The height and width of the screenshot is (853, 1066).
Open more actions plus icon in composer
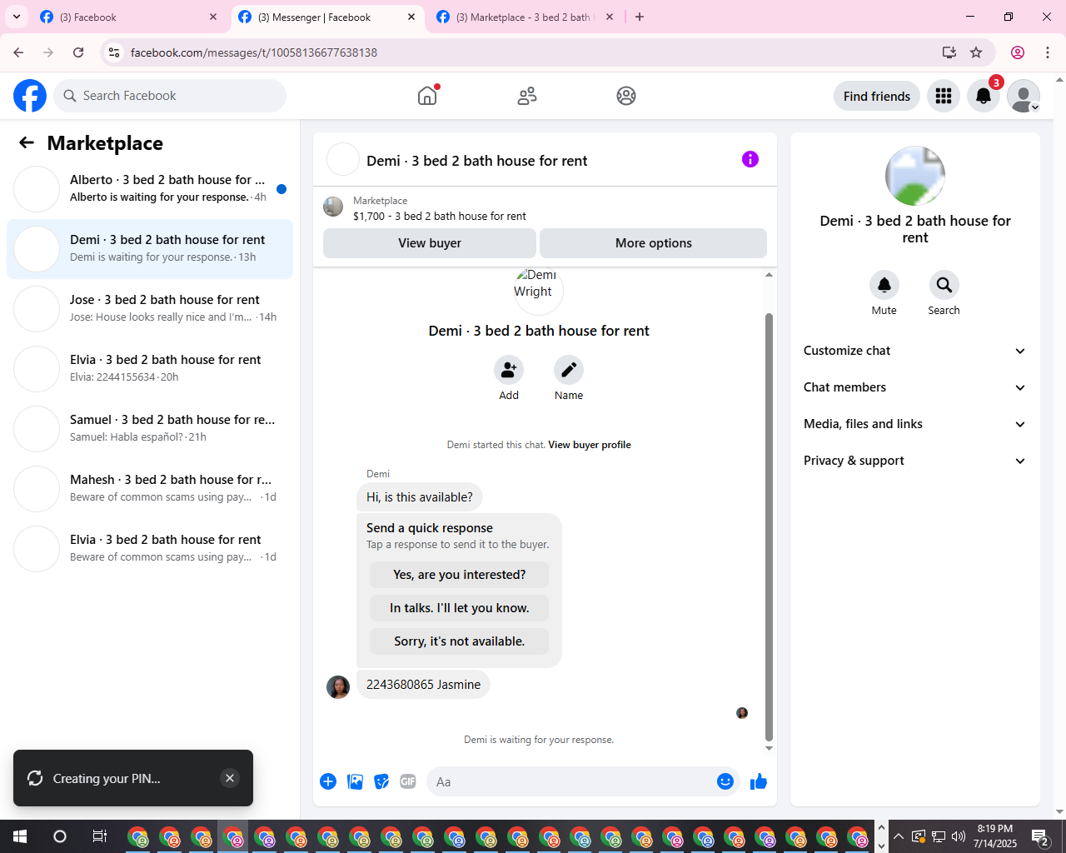pyautogui.click(x=328, y=781)
